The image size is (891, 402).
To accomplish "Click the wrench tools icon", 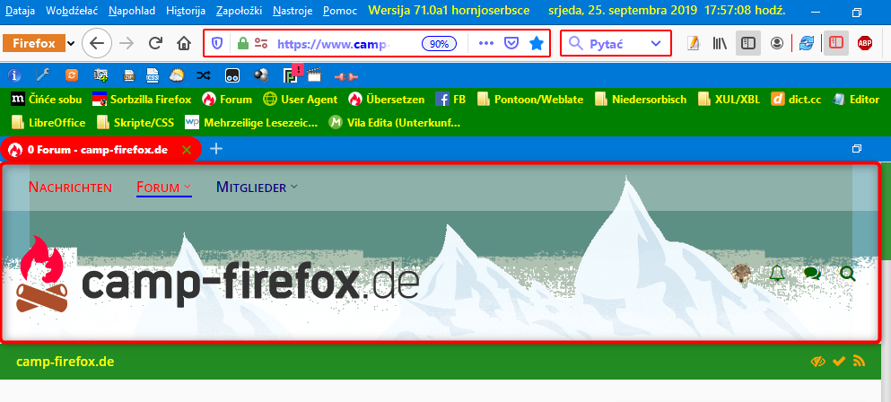I will 42,74.
